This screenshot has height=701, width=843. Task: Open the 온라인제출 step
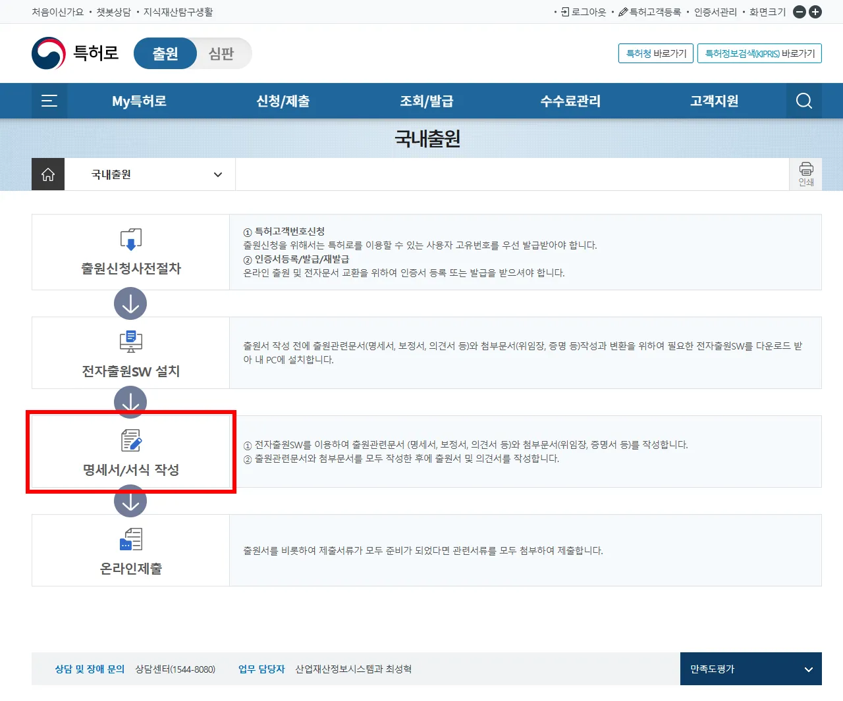[130, 568]
